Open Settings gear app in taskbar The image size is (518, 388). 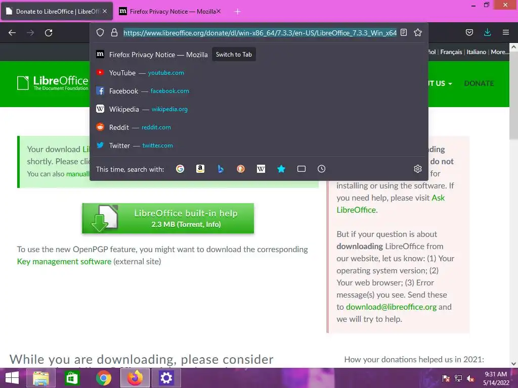166,378
